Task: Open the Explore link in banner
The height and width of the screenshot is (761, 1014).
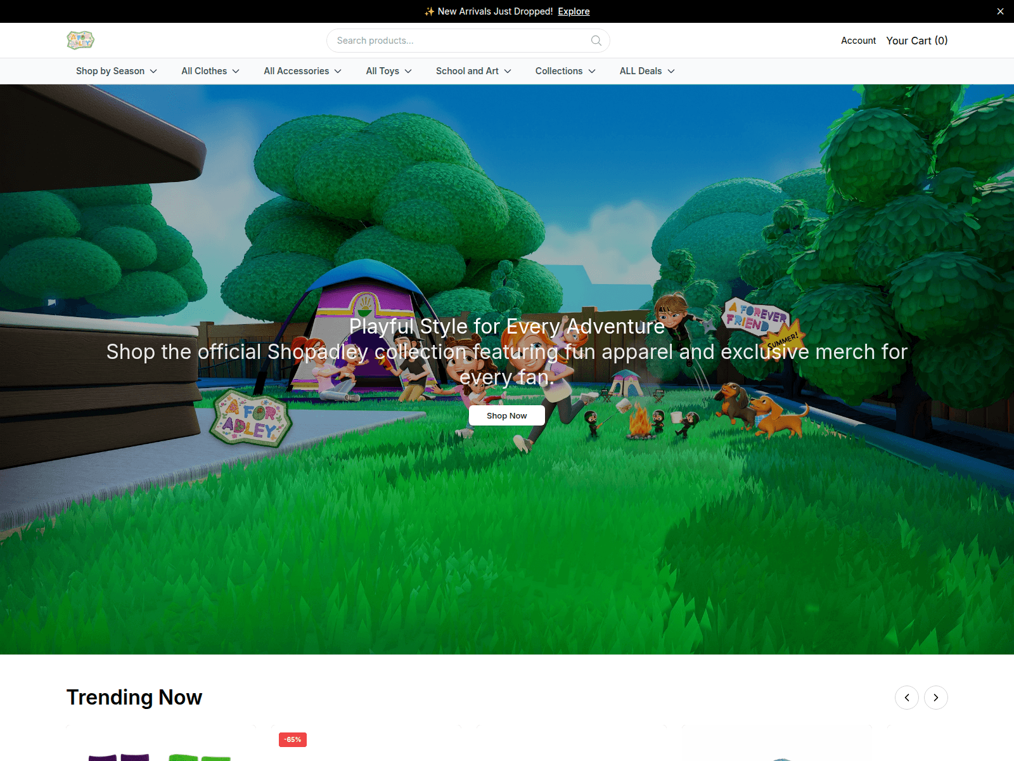Action: [x=574, y=11]
